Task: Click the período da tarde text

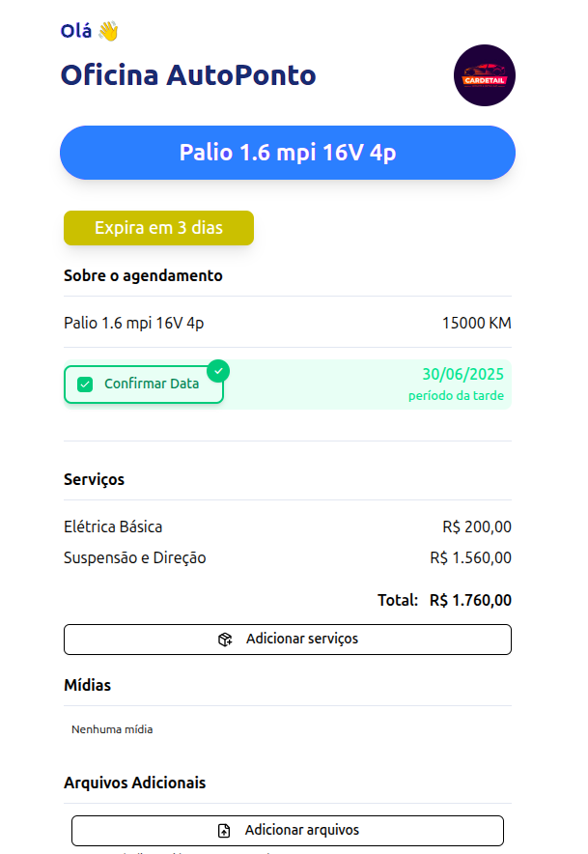Action: (456, 396)
